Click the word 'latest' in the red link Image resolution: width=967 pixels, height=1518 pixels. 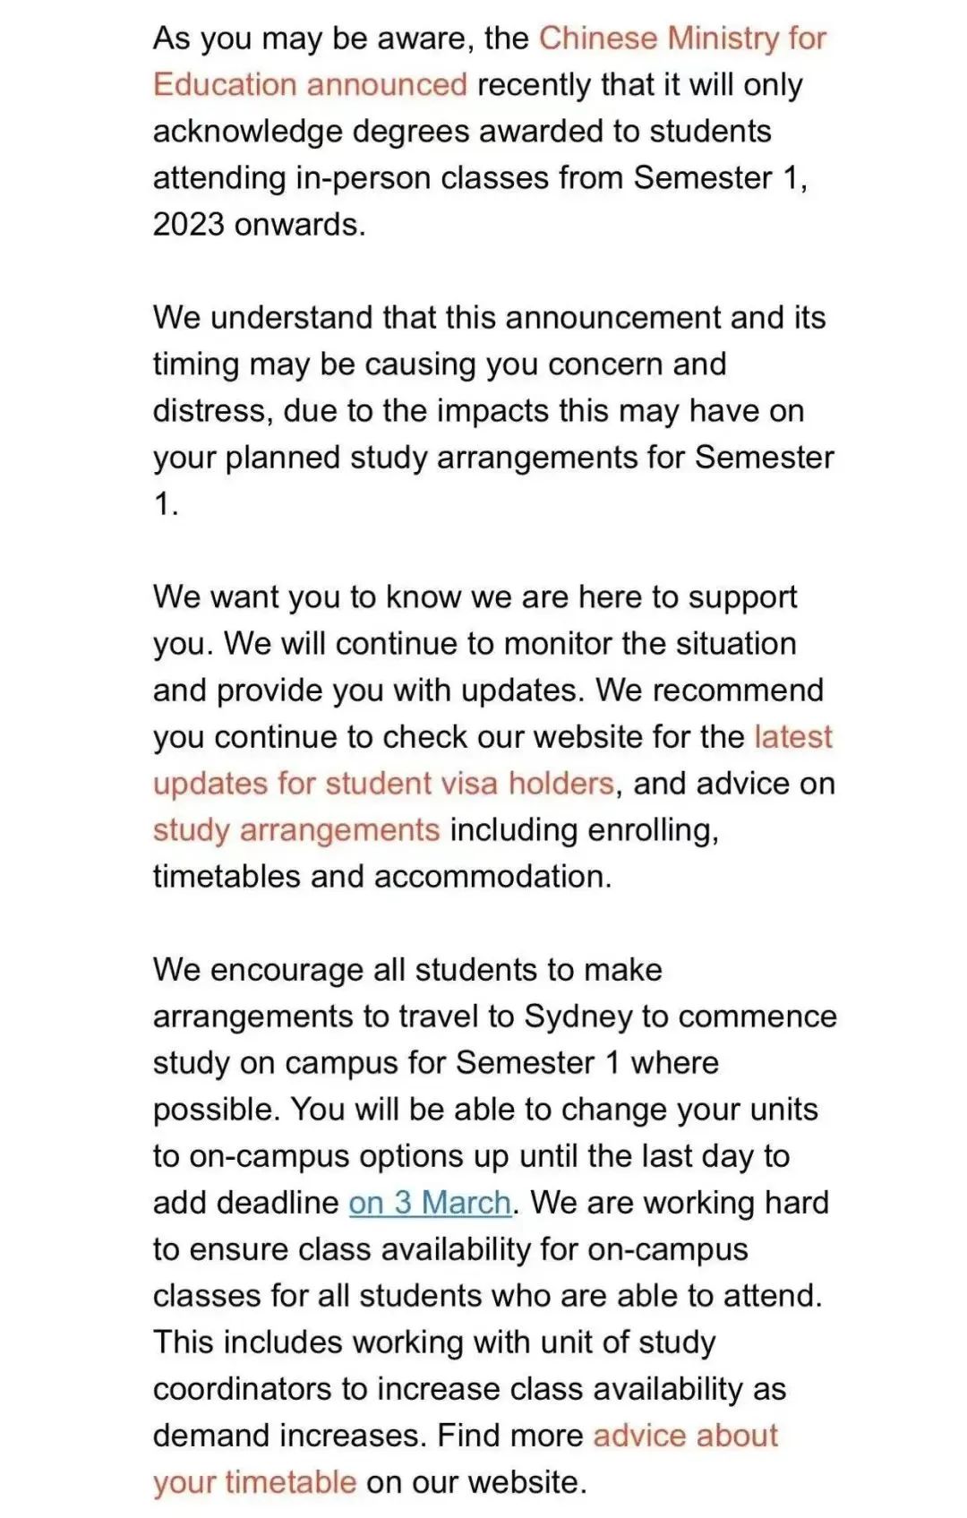pos(792,737)
